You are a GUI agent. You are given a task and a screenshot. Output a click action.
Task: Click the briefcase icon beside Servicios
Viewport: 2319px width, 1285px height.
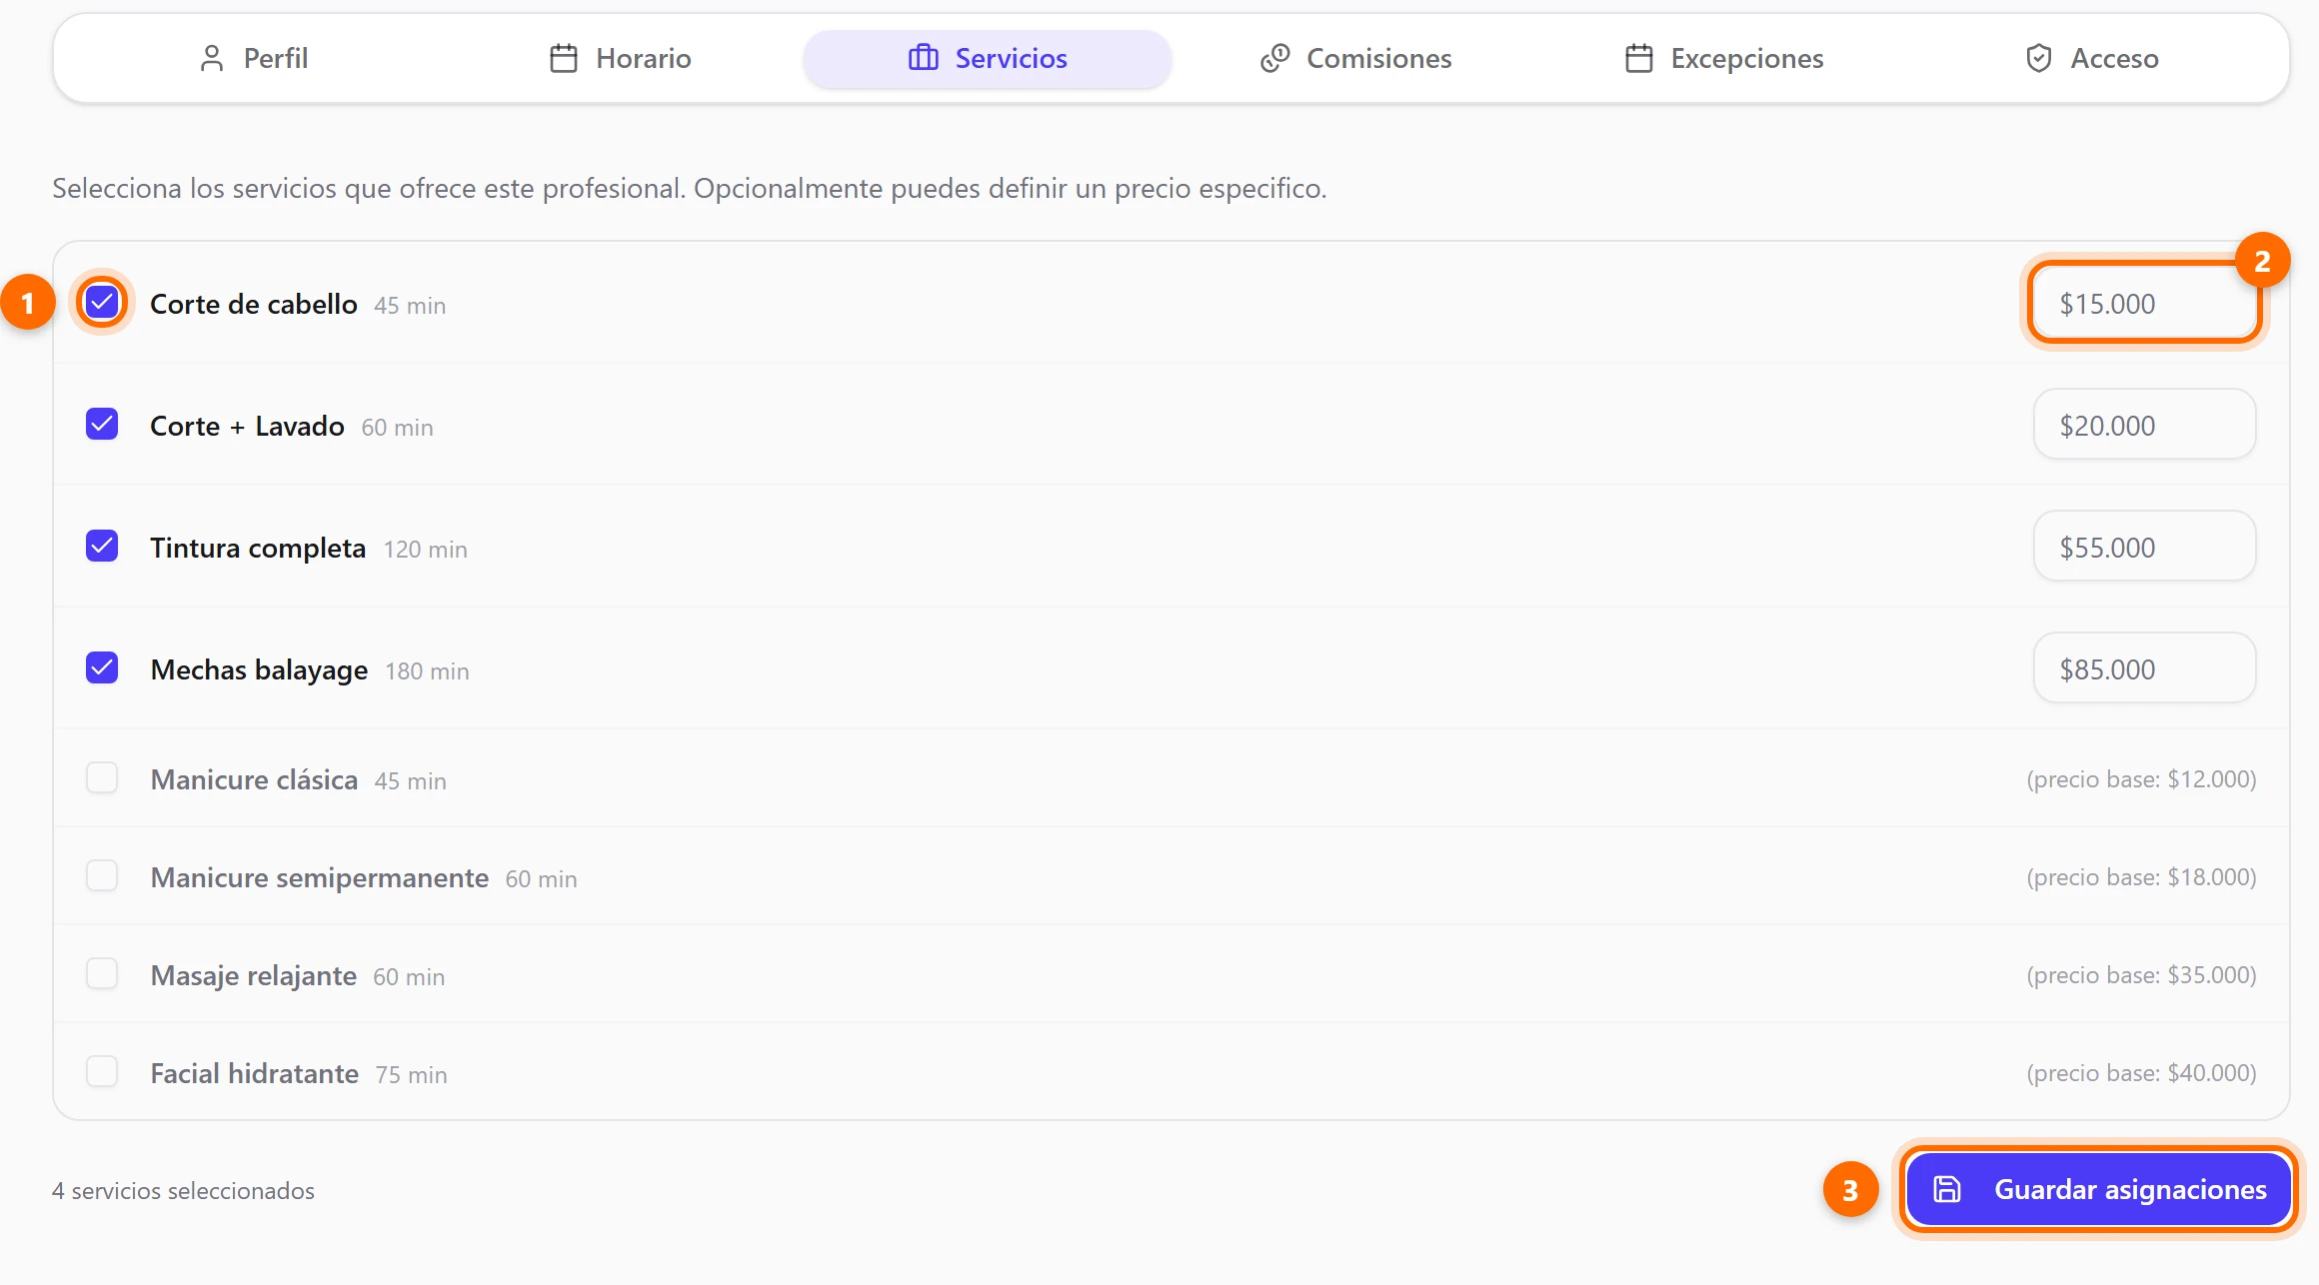[x=923, y=58]
